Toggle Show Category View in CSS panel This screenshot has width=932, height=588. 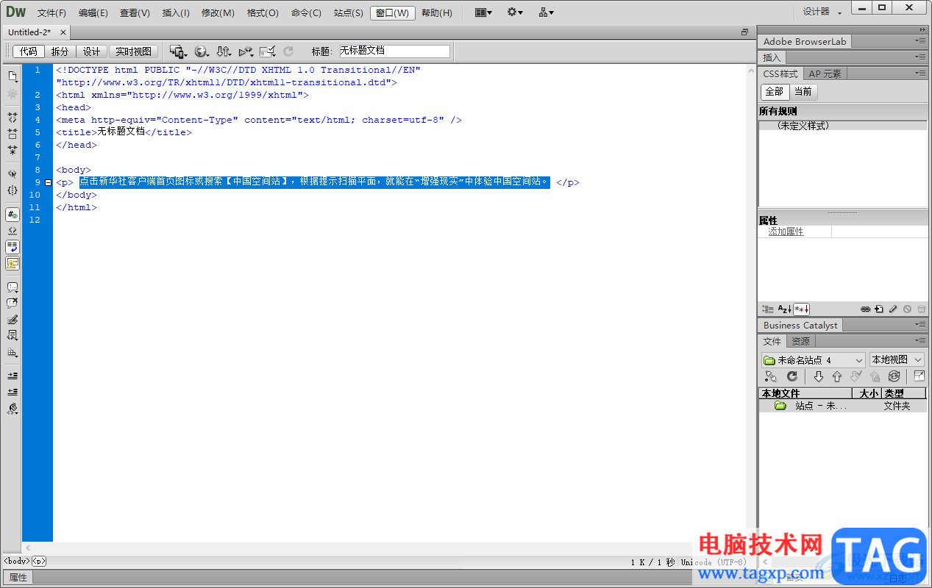click(768, 309)
